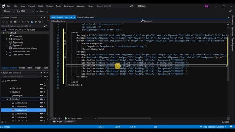The height and width of the screenshot is (132, 235).
Task: Click the lock icon in Objects and Timeline
Action: pyautogui.click(x=44, y=85)
